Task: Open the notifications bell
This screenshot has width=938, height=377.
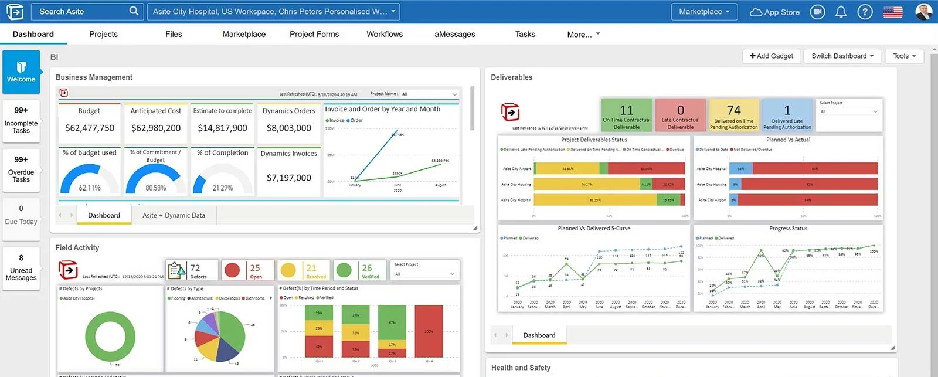Action: 841,12
